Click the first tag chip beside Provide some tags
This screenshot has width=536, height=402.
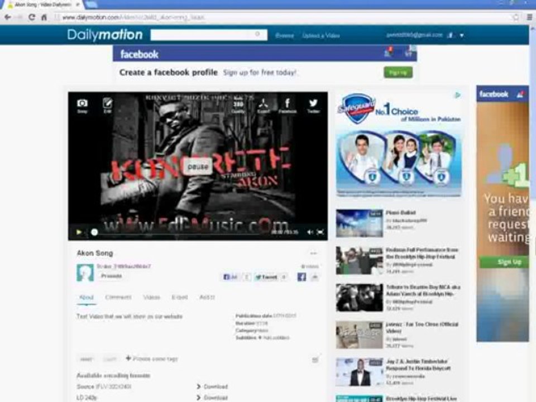click(x=86, y=359)
